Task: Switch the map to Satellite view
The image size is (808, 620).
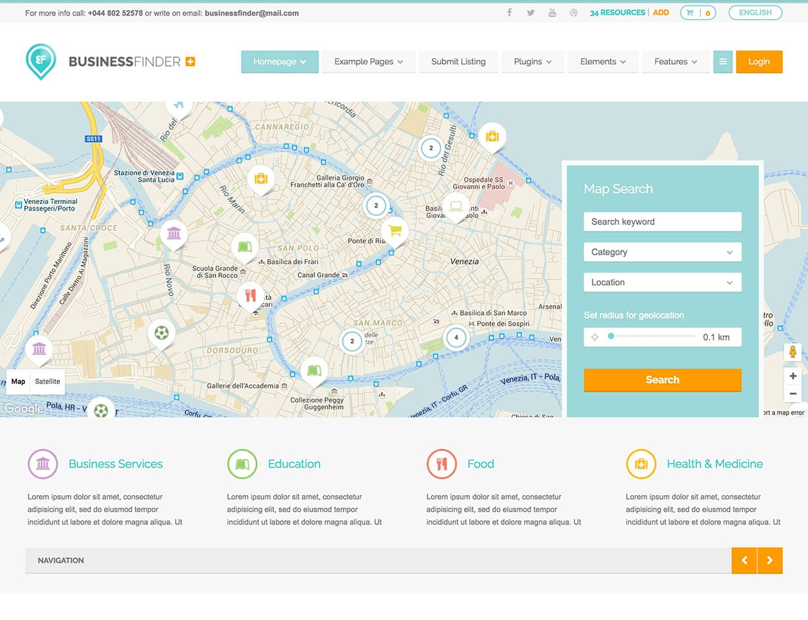Action: click(48, 382)
